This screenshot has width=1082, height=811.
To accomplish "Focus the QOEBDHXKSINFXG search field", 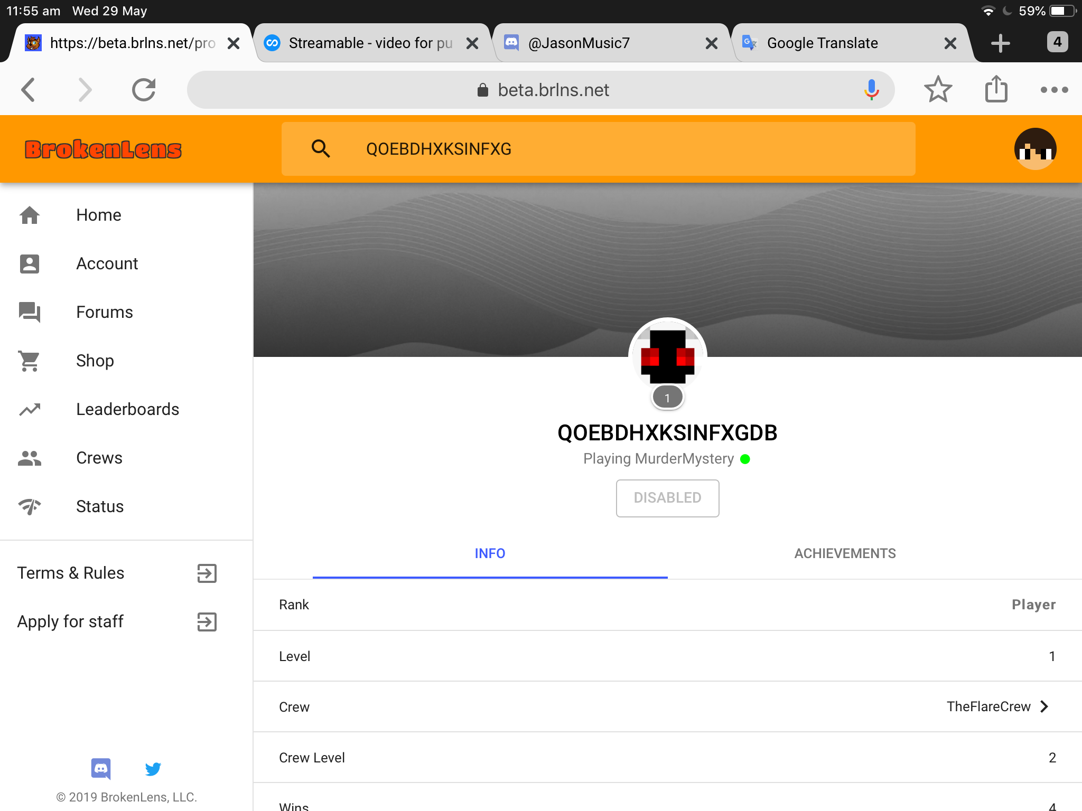I will coord(598,149).
